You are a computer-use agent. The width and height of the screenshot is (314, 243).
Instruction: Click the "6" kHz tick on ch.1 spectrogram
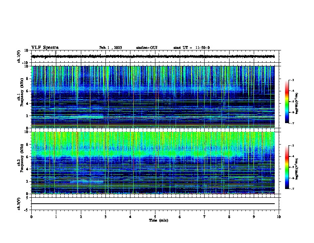[27, 91]
